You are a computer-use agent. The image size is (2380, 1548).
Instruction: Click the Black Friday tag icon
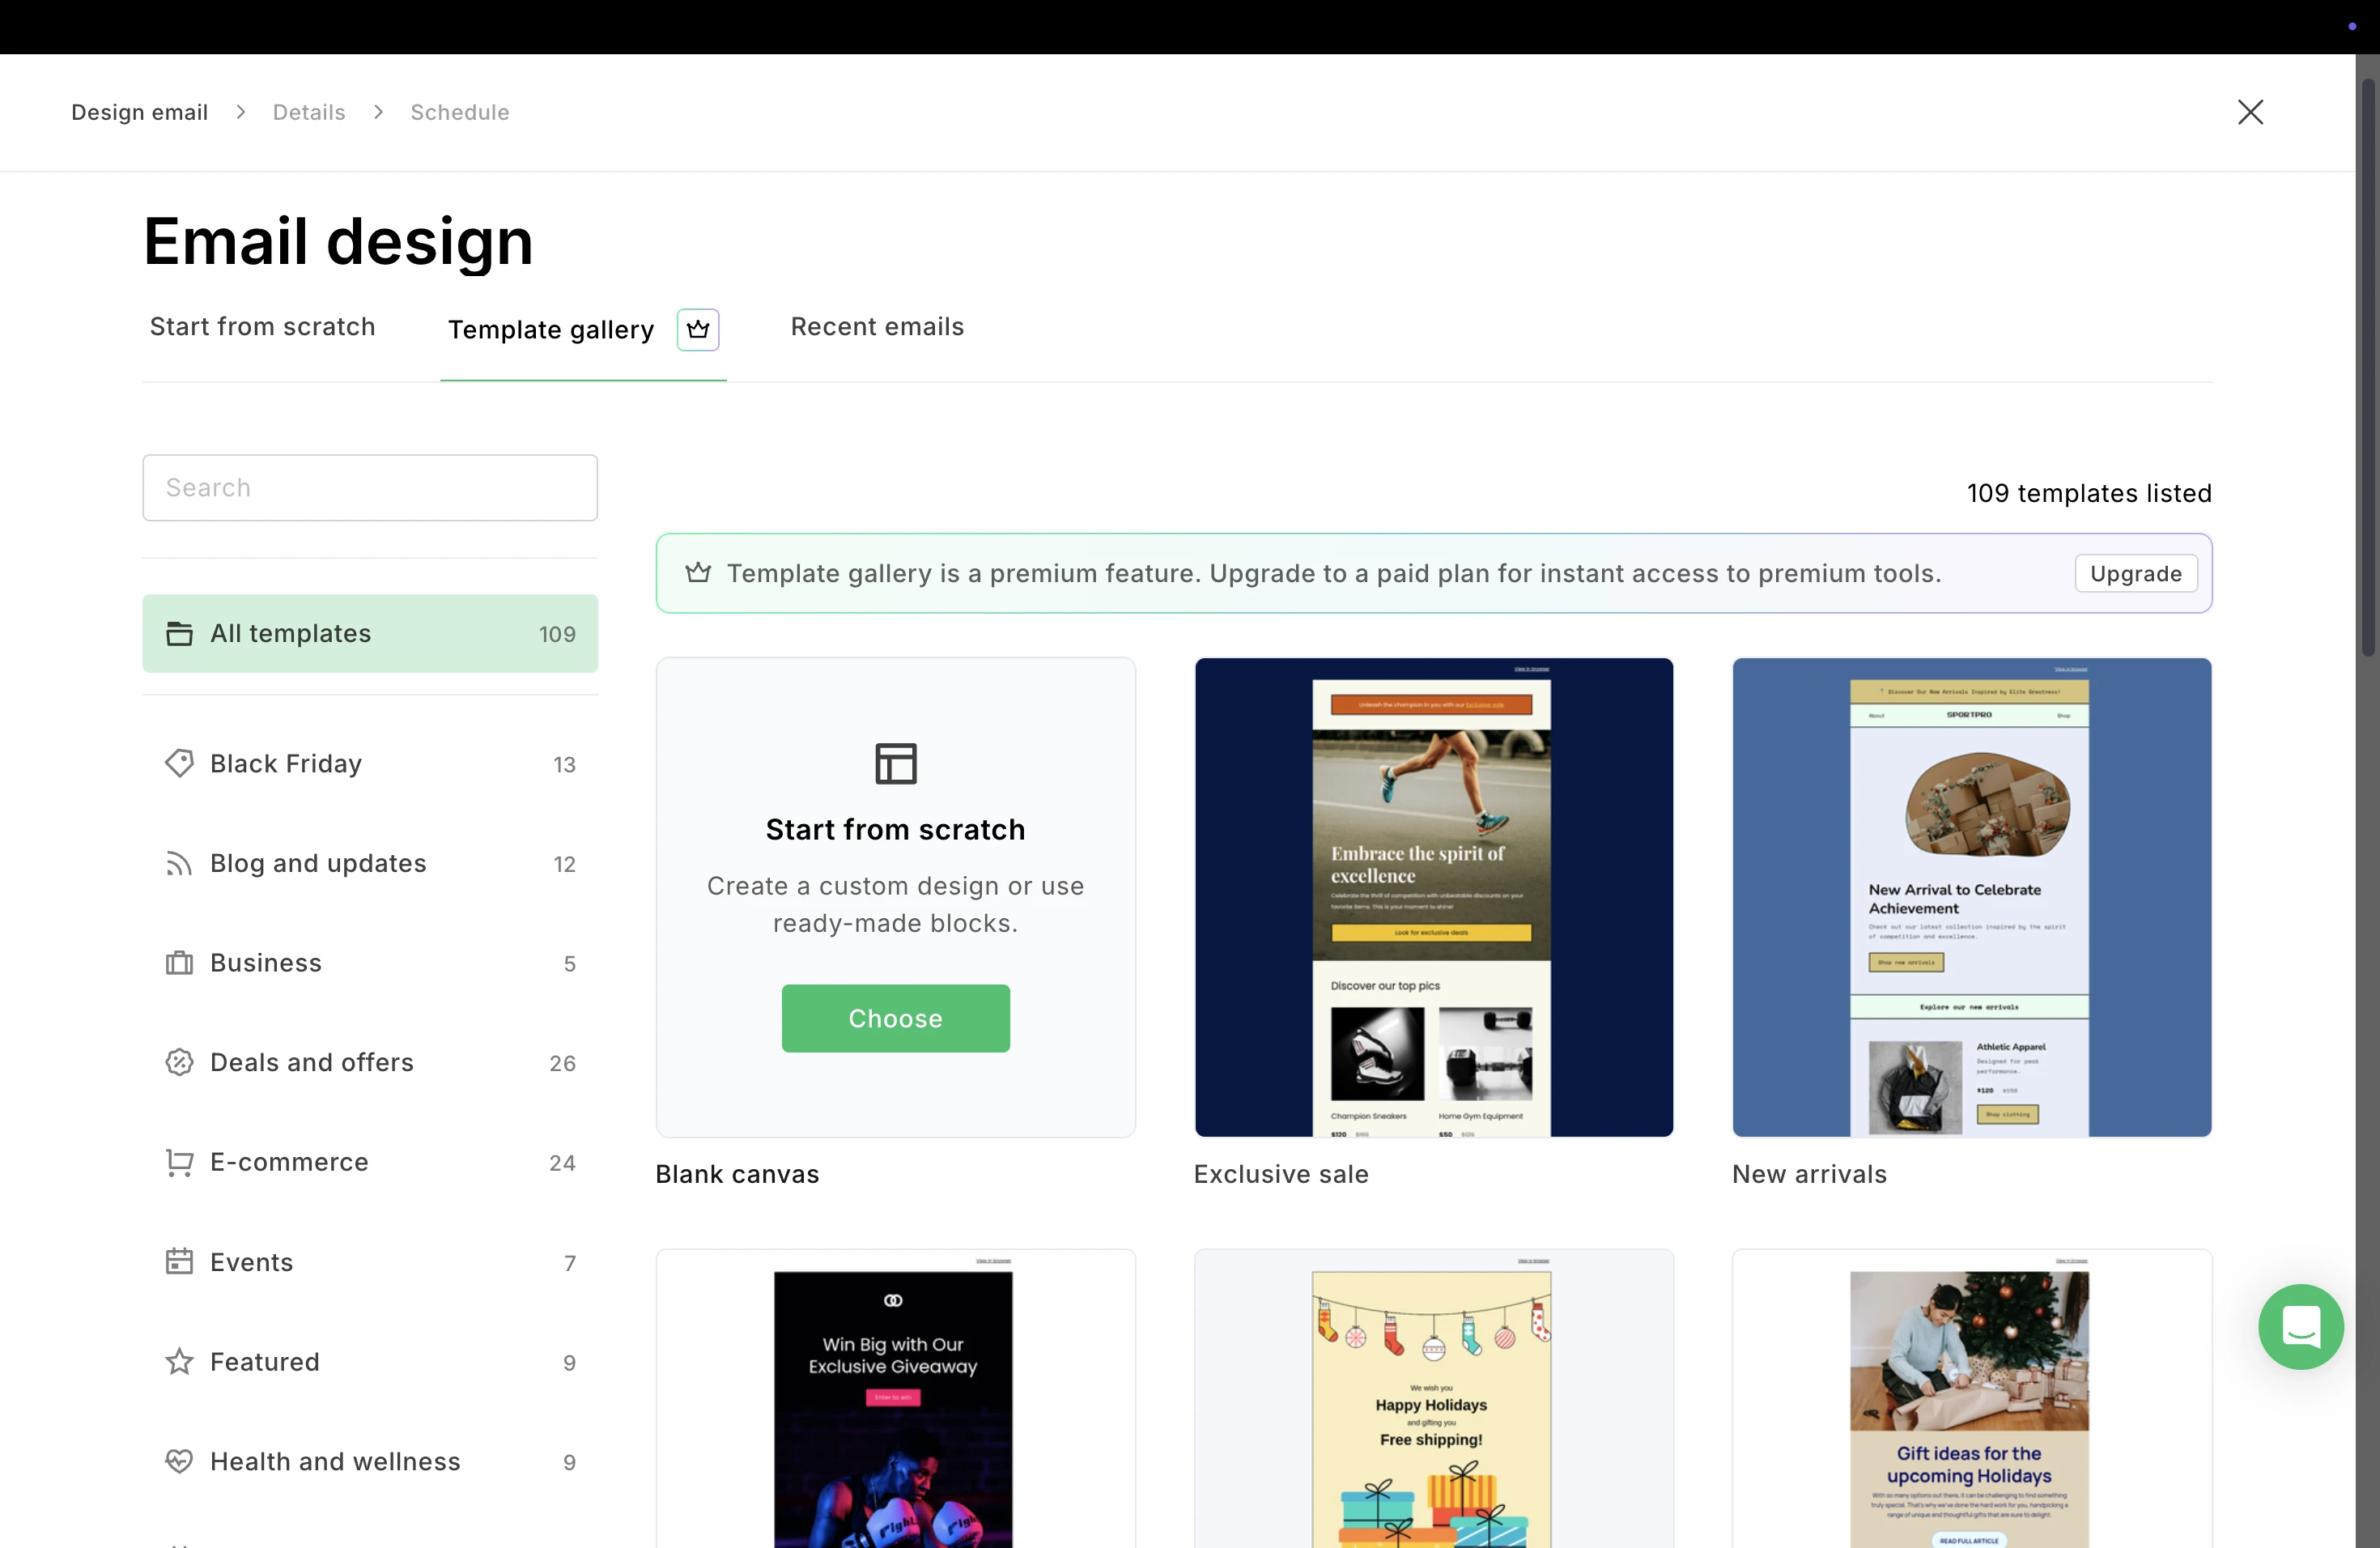tap(179, 763)
